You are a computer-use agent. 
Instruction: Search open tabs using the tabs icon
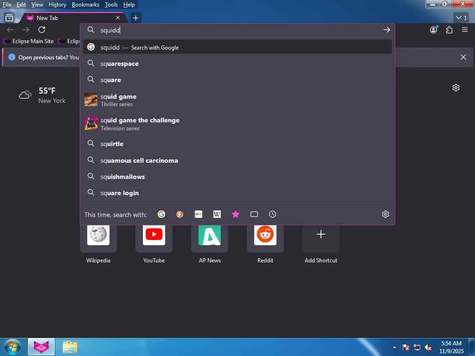tap(254, 214)
